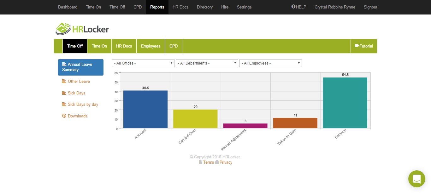
Task: Click the Other Leave list icon
Action: (x=64, y=81)
